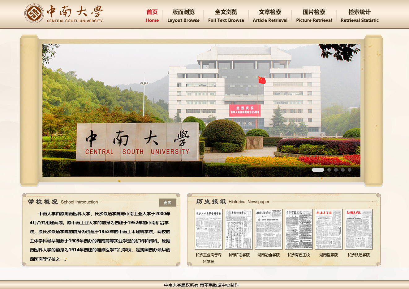
Task: Open the 湖南冶金学院 newspaper thumbnail
Action: pos(269,229)
